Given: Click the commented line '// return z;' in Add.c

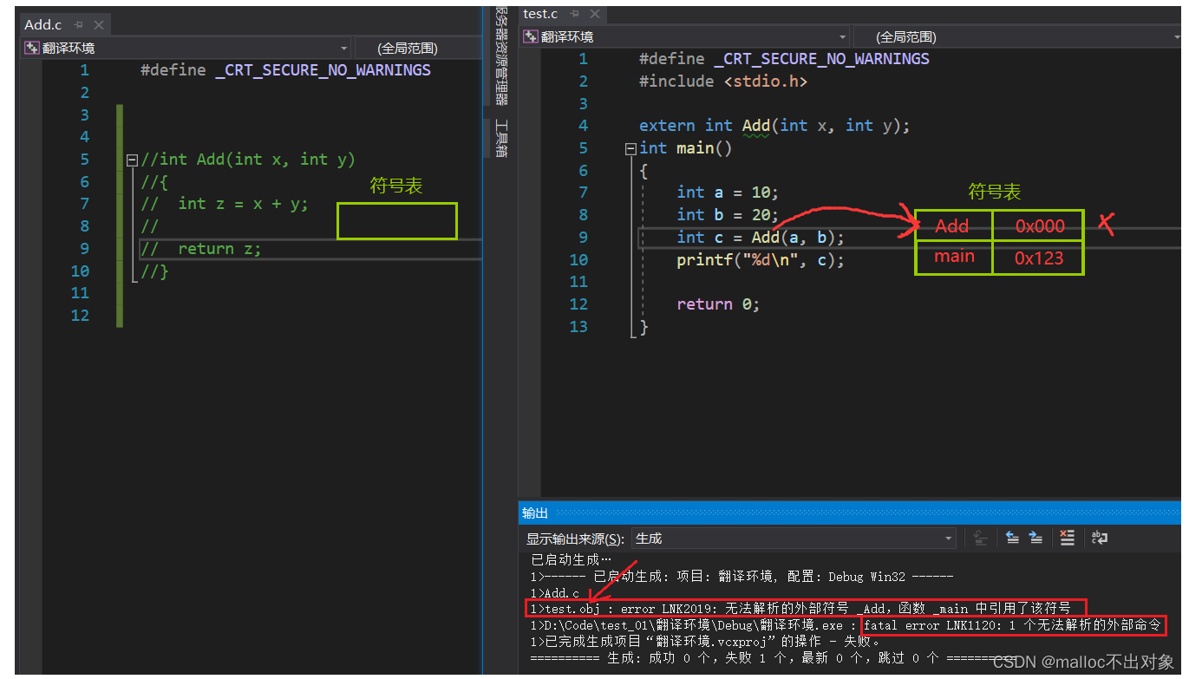Looking at the screenshot, I should 201,249.
